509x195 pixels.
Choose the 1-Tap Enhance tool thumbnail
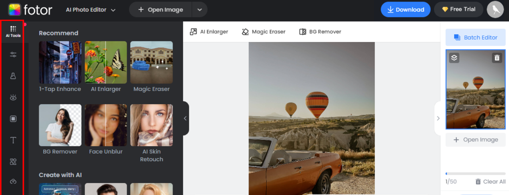point(60,62)
